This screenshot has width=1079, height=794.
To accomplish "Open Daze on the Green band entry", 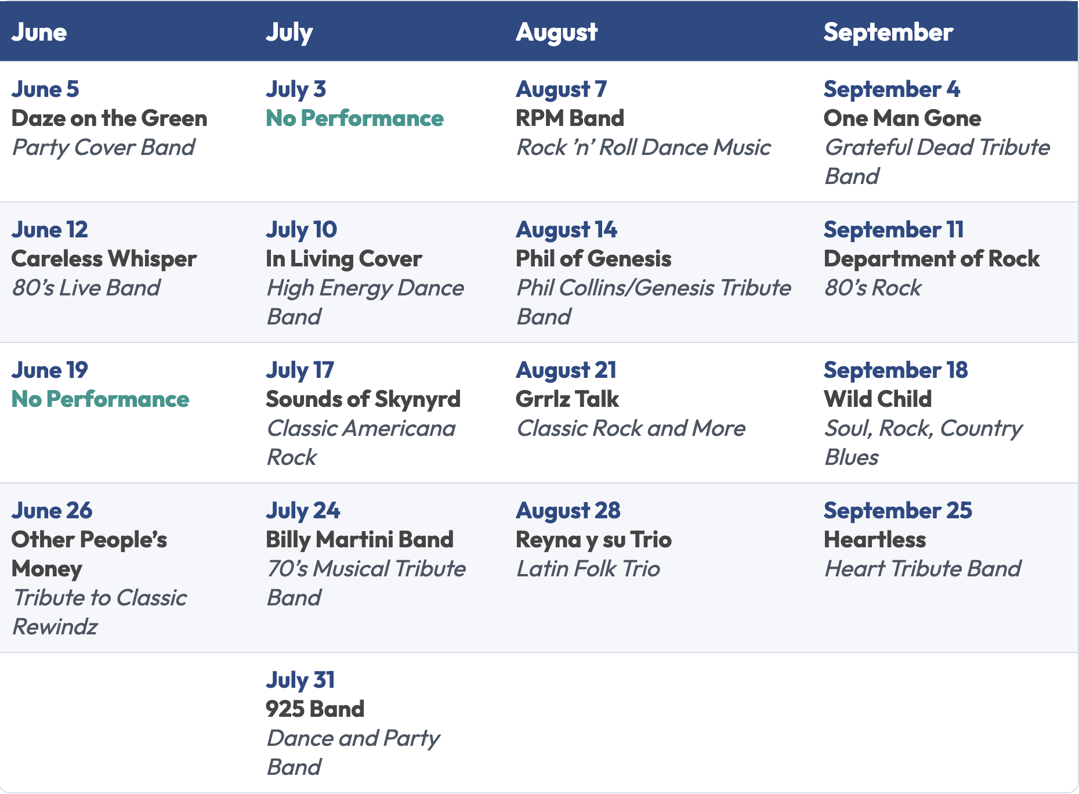I will click(x=109, y=118).
